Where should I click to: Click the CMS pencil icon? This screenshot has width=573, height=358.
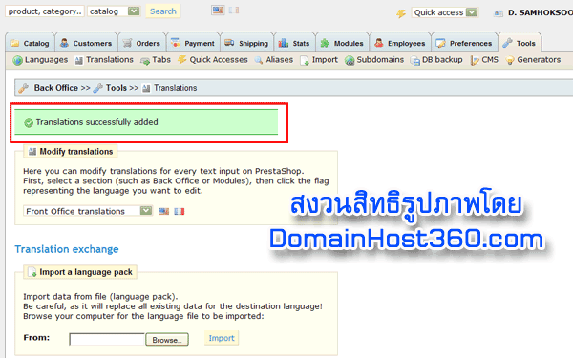click(x=475, y=61)
